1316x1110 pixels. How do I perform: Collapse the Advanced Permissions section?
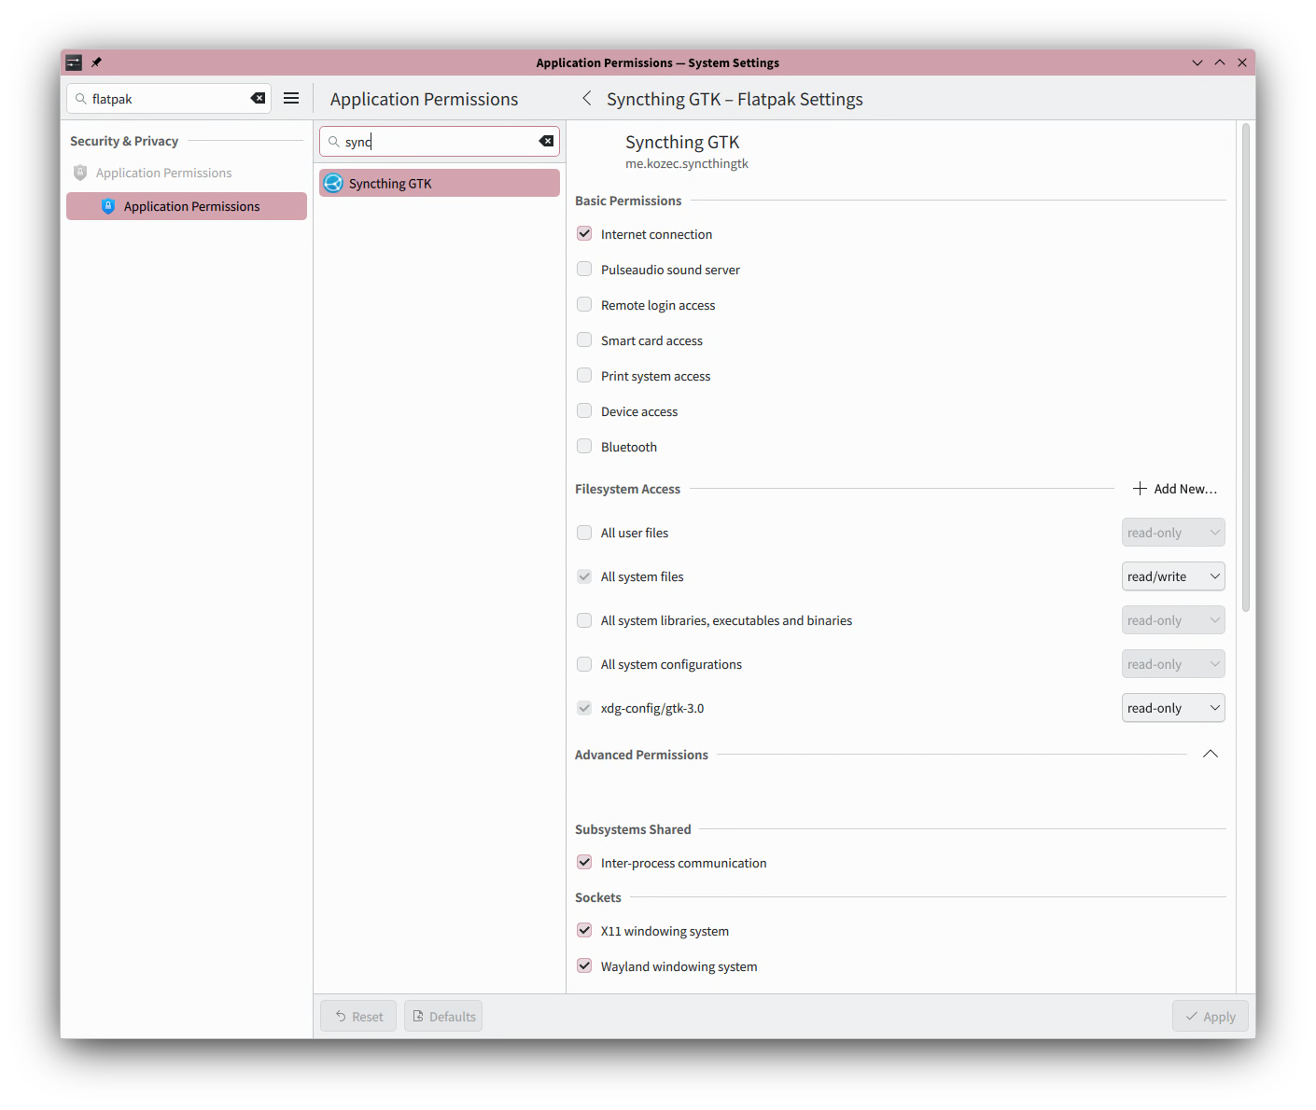pyautogui.click(x=1211, y=754)
